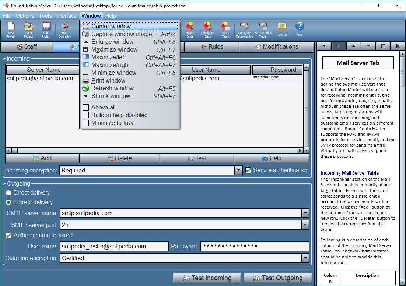
Task: Click the Test Outgoing button
Action: pyautogui.click(x=277, y=278)
